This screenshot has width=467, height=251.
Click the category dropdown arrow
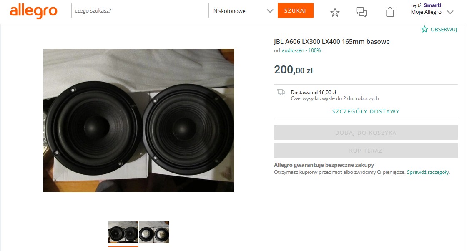tap(270, 11)
